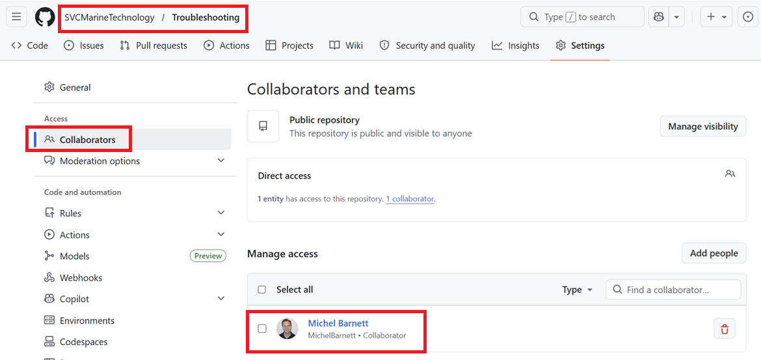Viewport: 761px width, 360px height.
Task: Click the Moderation options comment icon
Action: pos(49,161)
